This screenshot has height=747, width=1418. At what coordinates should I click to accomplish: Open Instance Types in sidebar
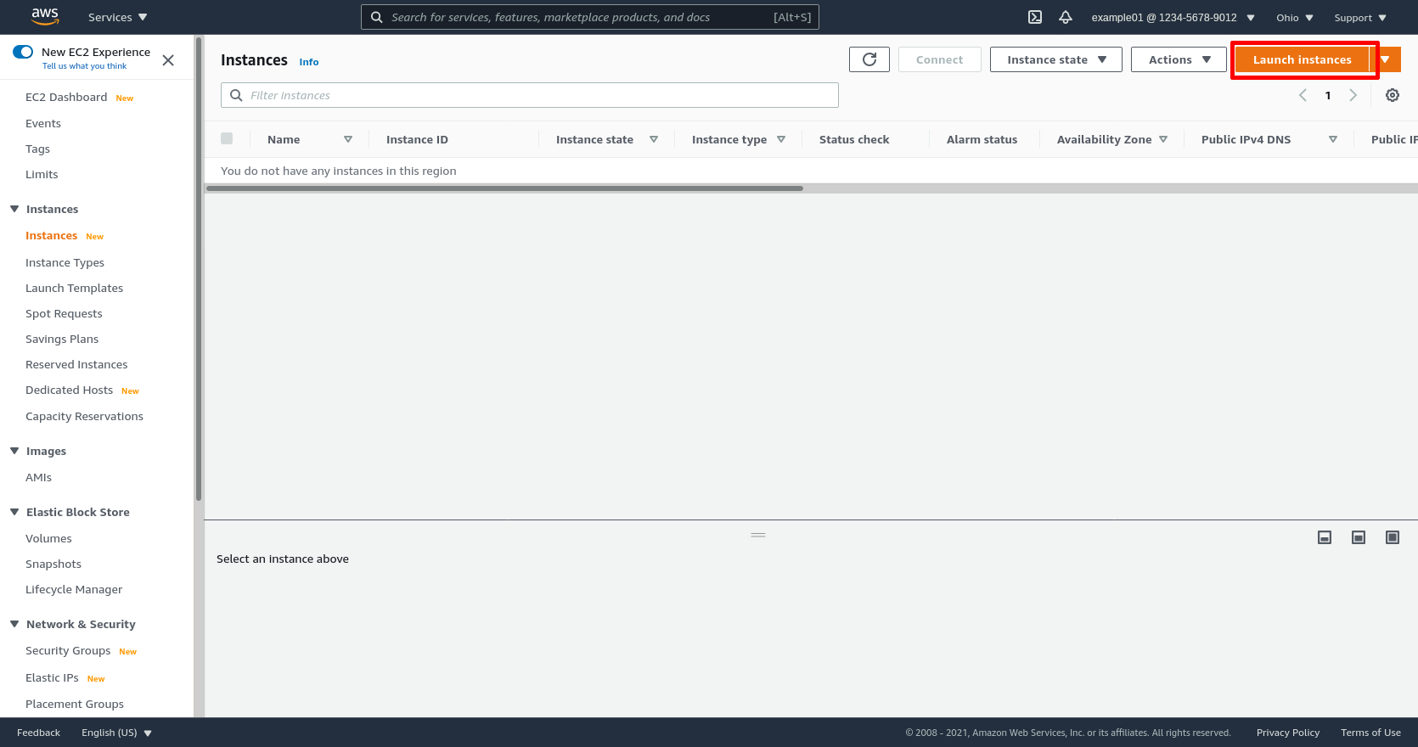(x=65, y=262)
